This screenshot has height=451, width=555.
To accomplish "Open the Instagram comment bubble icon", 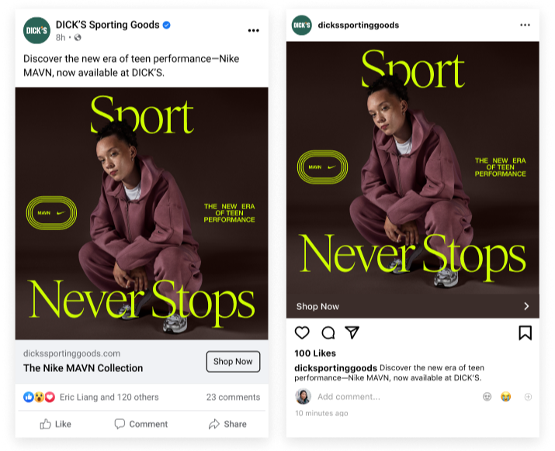I will click(x=328, y=332).
